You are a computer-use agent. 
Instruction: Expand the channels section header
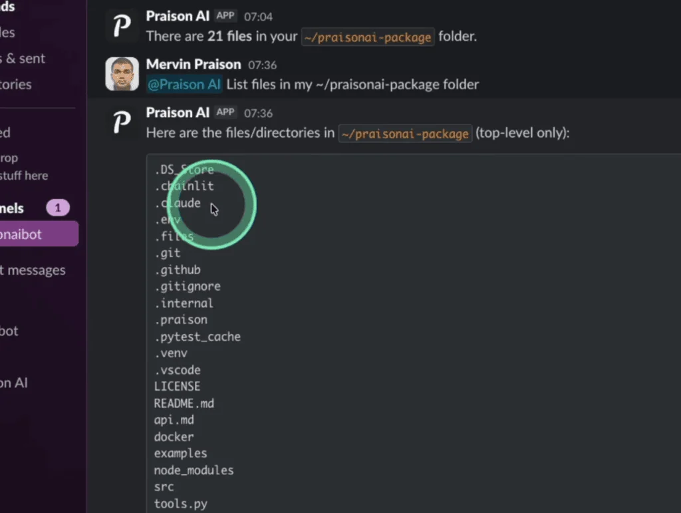[13, 208]
